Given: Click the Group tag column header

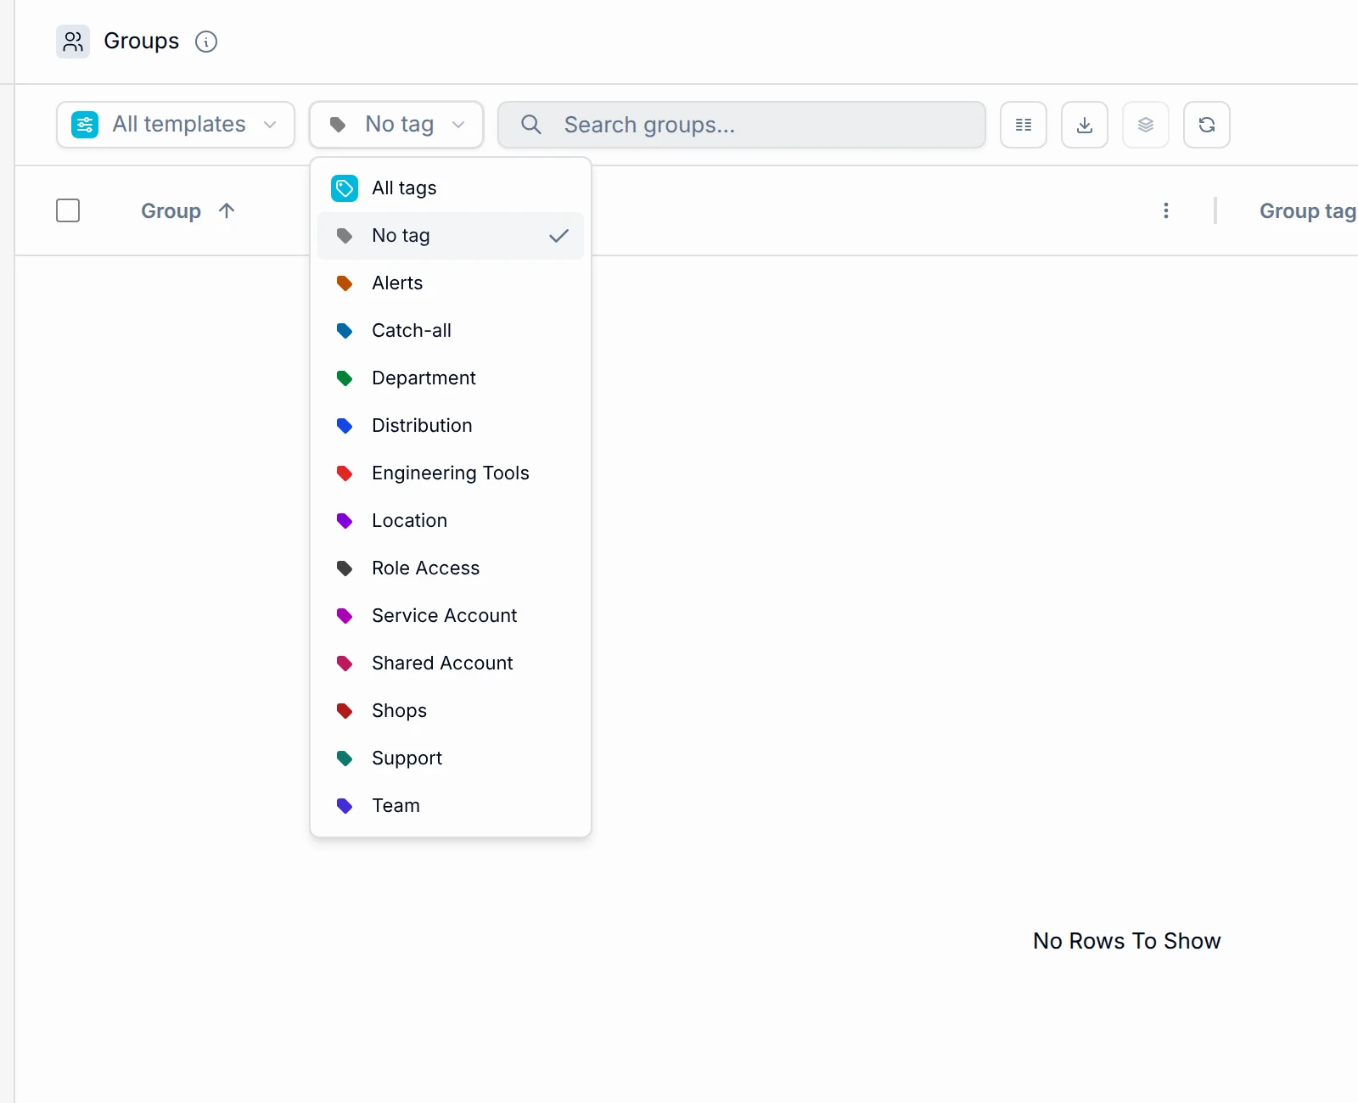Looking at the screenshot, I should point(1307,211).
